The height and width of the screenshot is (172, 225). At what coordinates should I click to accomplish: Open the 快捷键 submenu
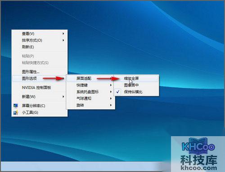(x=90, y=85)
